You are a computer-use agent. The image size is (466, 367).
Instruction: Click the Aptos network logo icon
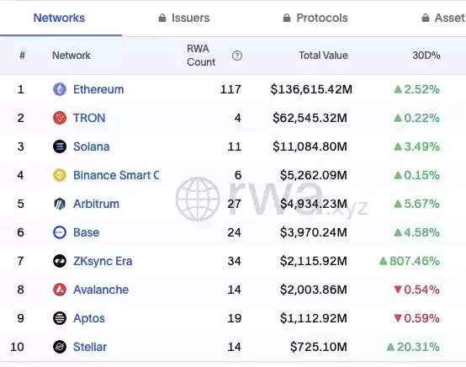pyautogui.click(x=60, y=318)
